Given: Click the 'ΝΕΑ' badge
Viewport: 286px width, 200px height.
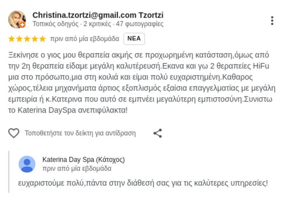Looking at the screenshot, I should click(134, 39).
